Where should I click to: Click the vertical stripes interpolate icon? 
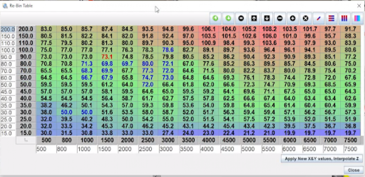(344, 18)
